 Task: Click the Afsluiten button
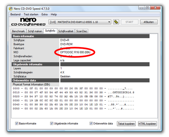pos(149,22)
